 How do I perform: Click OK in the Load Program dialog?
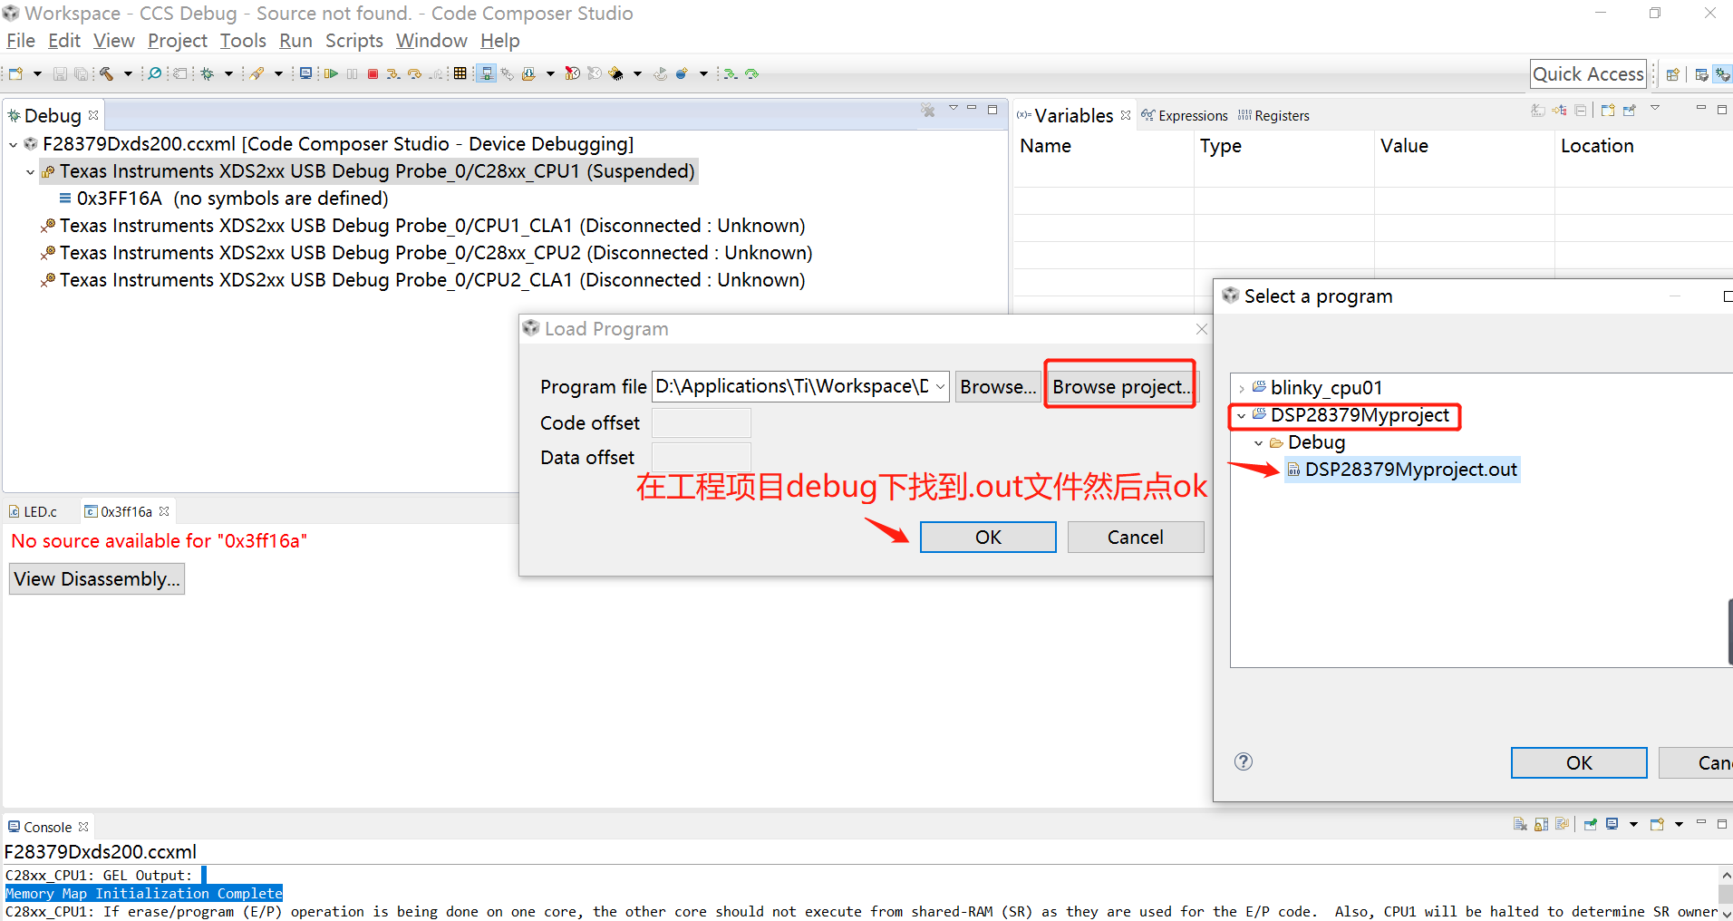(987, 537)
